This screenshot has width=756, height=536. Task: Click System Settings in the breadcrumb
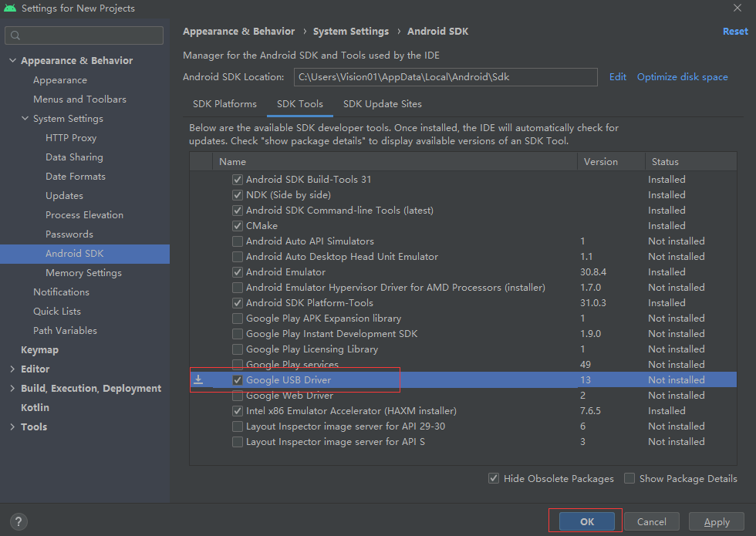(350, 32)
